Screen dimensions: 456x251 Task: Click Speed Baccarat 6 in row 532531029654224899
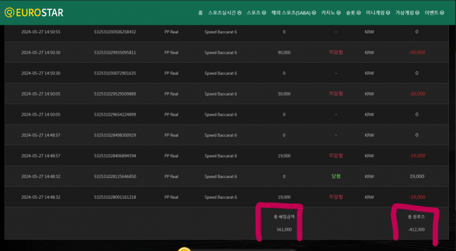click(x=221, y=115)
